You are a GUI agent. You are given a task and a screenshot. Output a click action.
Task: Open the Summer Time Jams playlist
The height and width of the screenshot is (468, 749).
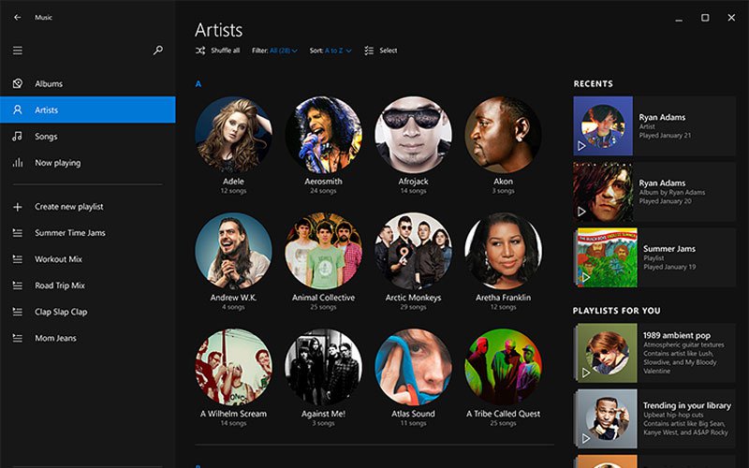click(70, 233)
